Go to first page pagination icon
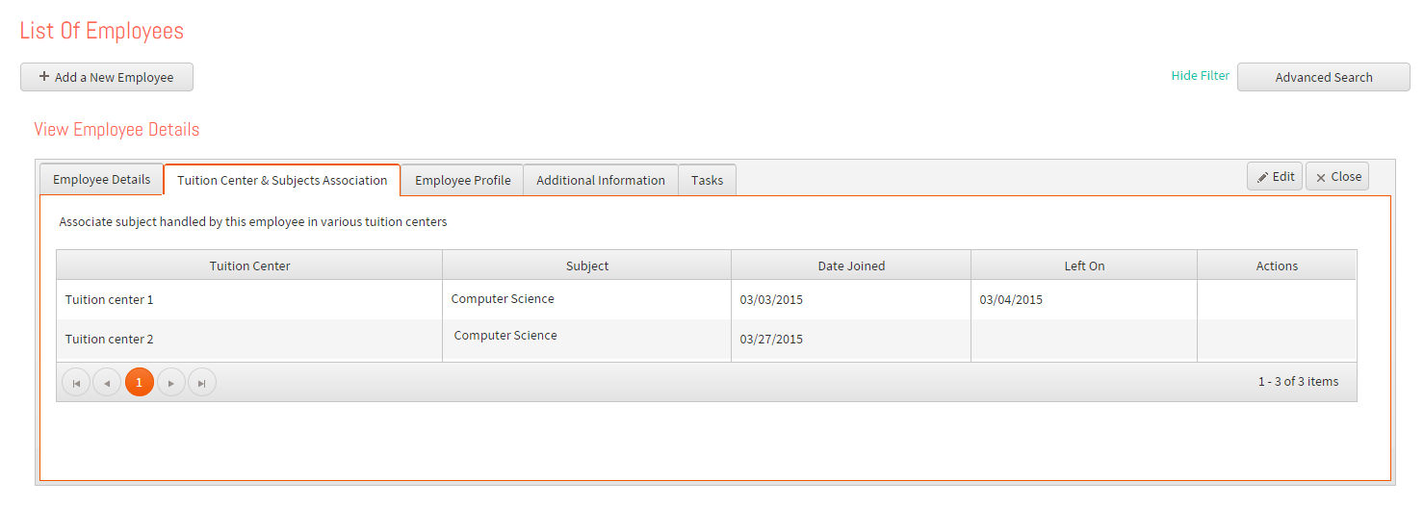This screenshot has height=506, width=1424. (76, 383)
